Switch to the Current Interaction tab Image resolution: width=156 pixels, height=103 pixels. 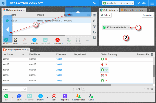(x=133, y=10)
